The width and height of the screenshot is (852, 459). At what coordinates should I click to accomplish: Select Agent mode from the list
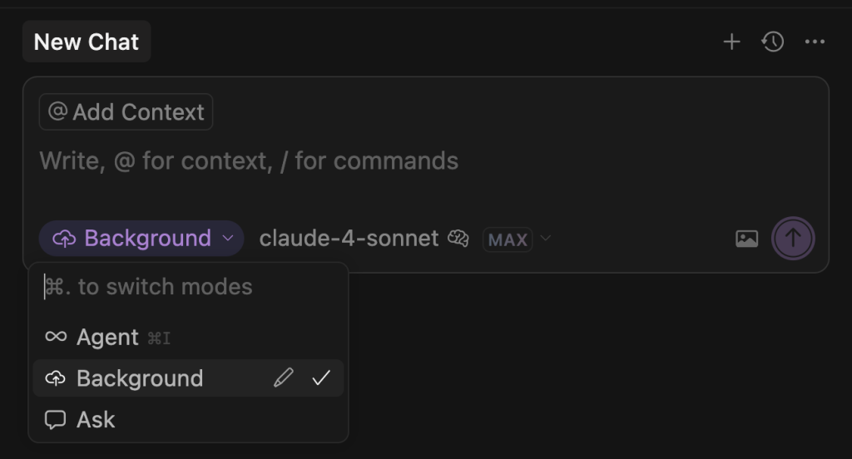click(x=108, y=337)
